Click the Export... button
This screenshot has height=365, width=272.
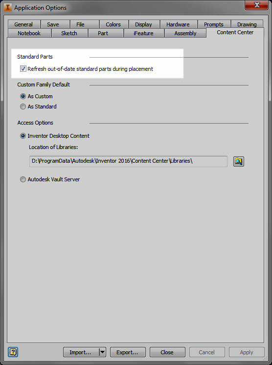pos(128,352)
